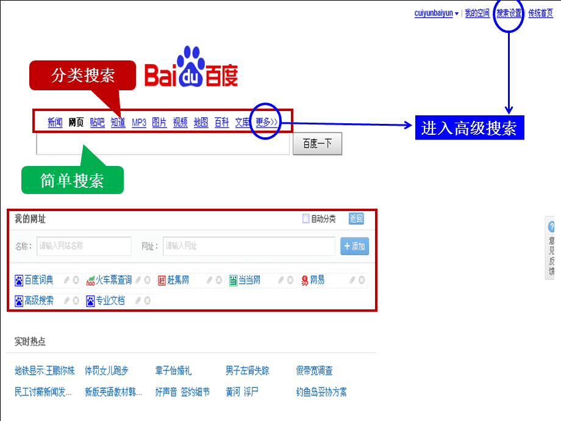This screenshot has height=421, width=561.
Task: Delete the 专业文档 bookmark
Action: [x=148, y=301]
